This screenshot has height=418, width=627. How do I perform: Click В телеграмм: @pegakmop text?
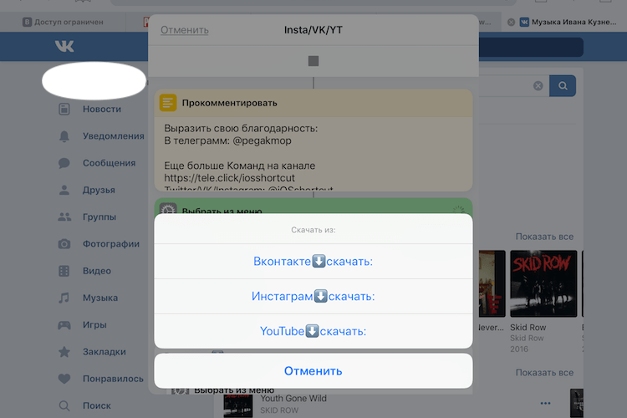[x=227, y=140]
